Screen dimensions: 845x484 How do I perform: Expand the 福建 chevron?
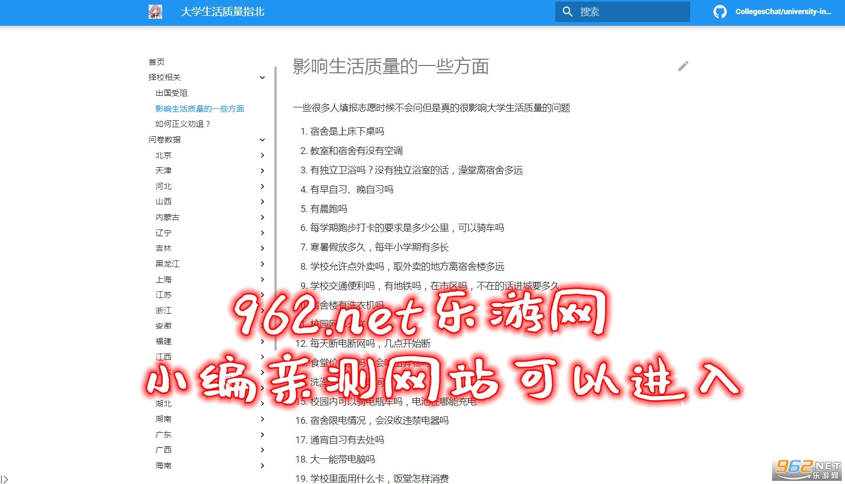point(262,342)
